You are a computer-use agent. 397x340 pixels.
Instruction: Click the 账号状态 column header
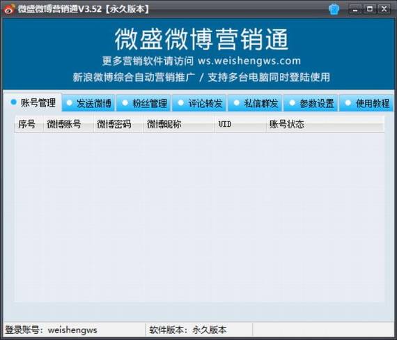(x=325, y=124)
